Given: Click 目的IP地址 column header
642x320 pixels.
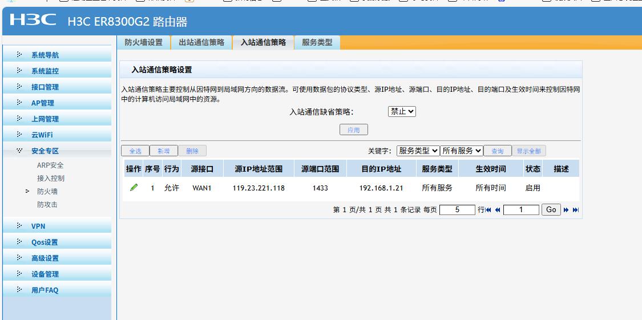Looking at the screenshot, I should click(x=381, y=169).
